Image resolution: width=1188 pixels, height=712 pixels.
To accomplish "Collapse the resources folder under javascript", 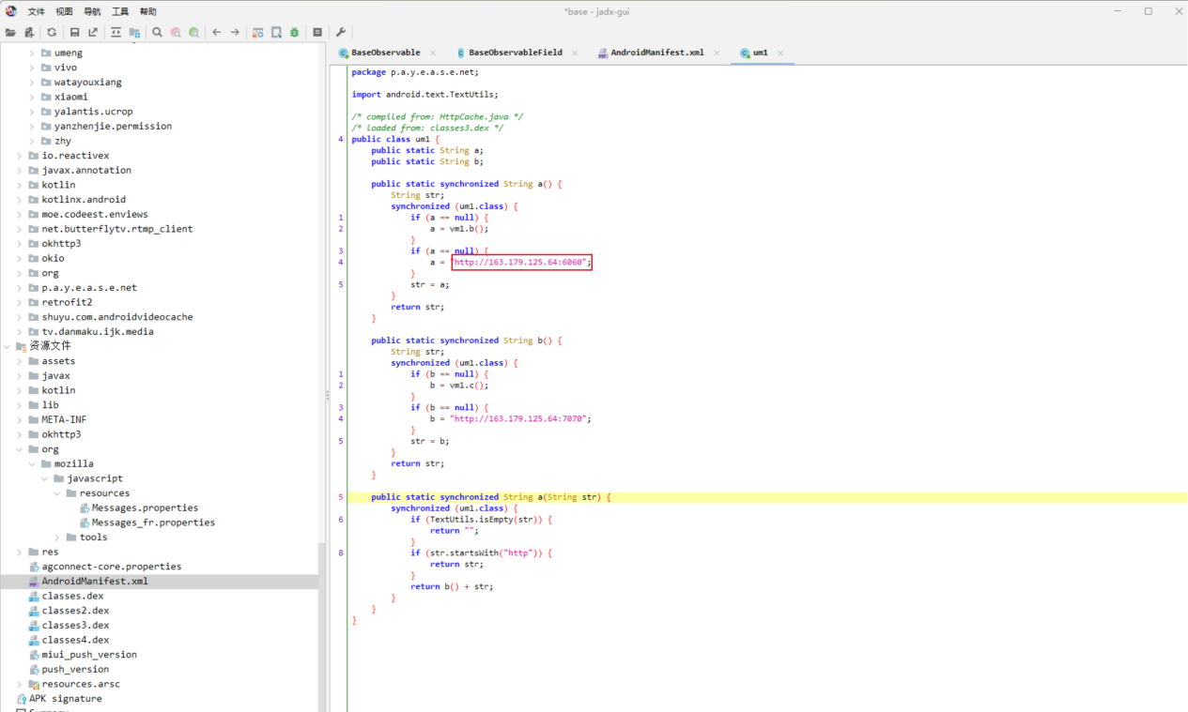I will point(57,493).
